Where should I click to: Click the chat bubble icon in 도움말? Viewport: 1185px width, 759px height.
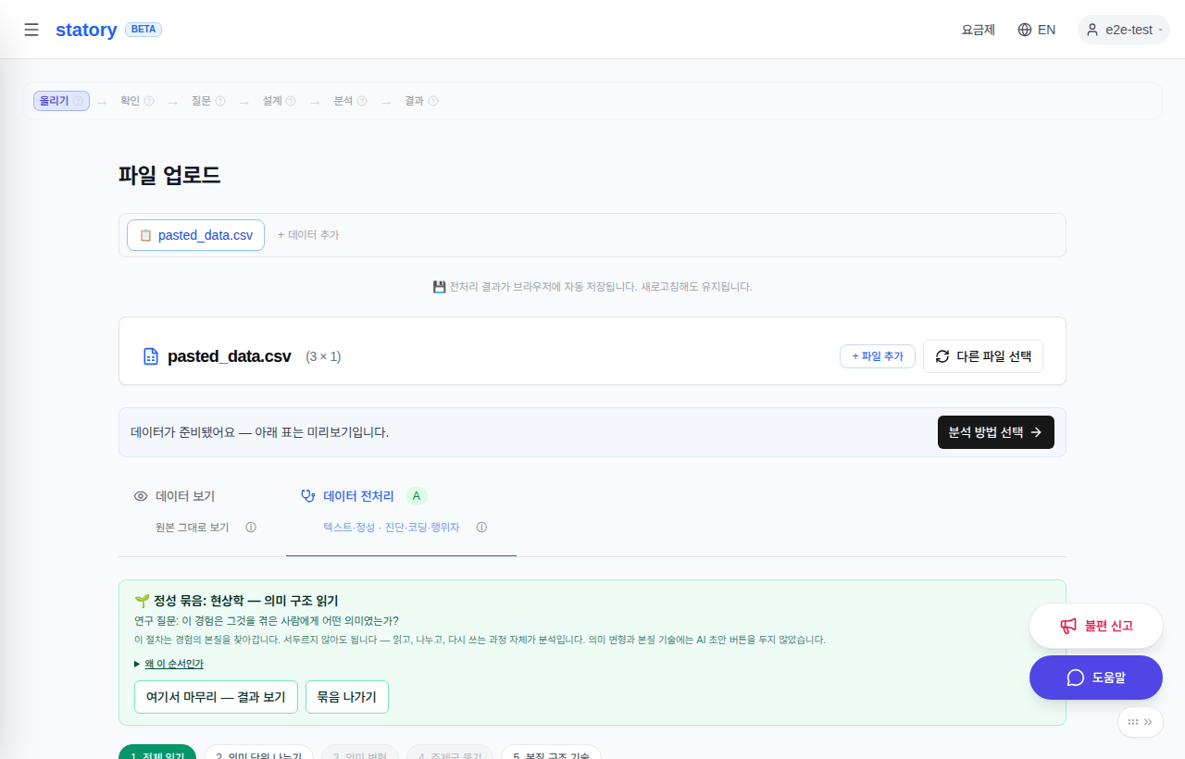(x=1076, y=678)
